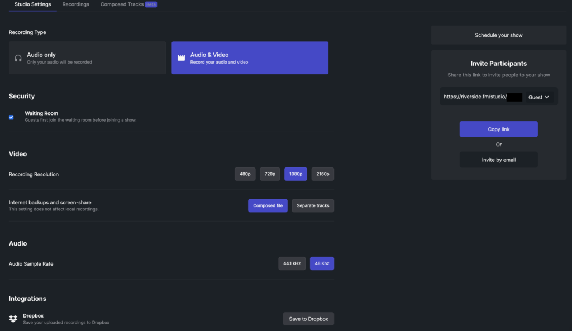The height and width of the screenshot is (331, 572).
Task: Set audio sample rate to 44.1 kHz
Action: tap(292, 263)
